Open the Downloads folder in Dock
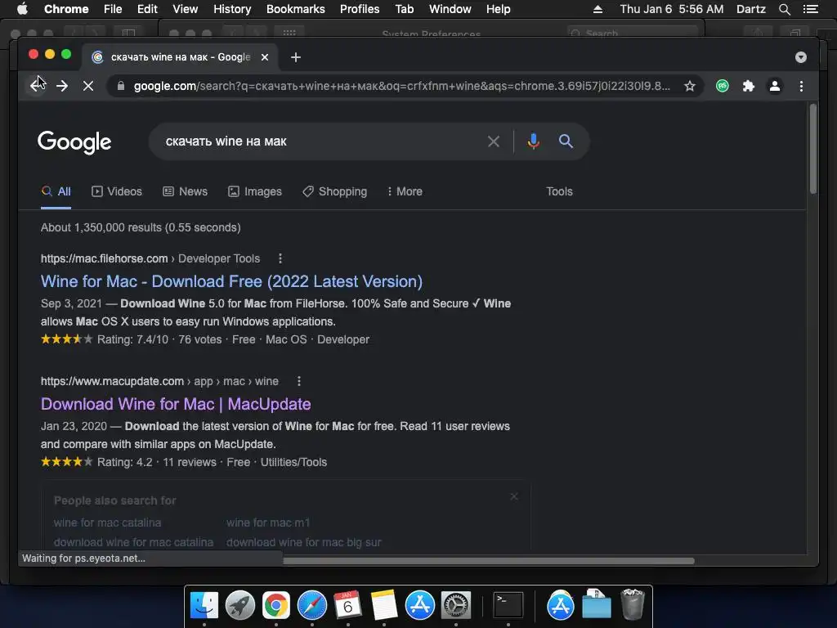837x628 pixels. click(596, 604)
